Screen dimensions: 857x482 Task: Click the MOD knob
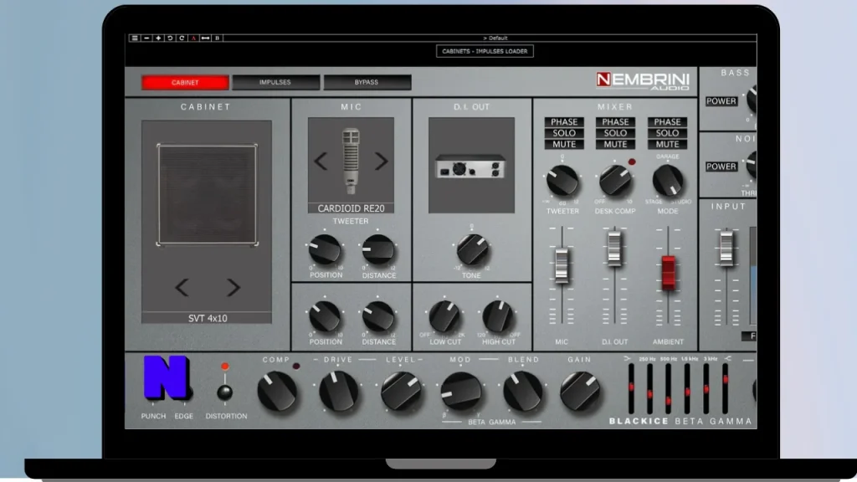[462, 392]
